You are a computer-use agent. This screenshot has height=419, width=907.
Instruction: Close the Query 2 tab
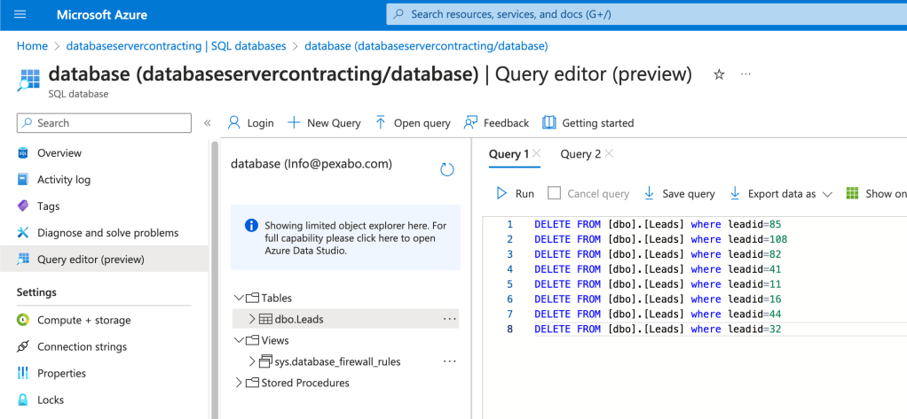click(609, 153)
